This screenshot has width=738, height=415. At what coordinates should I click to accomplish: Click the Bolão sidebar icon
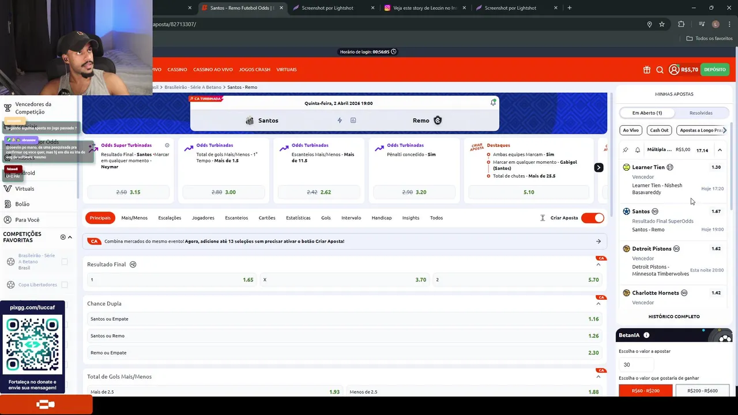tap(7, 204)
